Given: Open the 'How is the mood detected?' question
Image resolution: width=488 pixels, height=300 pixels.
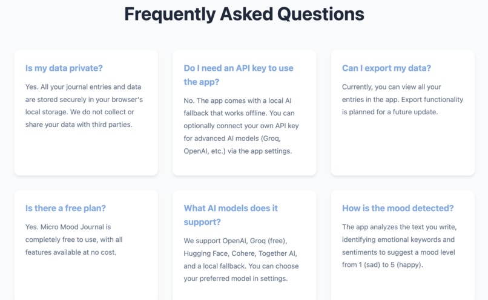Looking at the screenshot, I should point(398,208).
